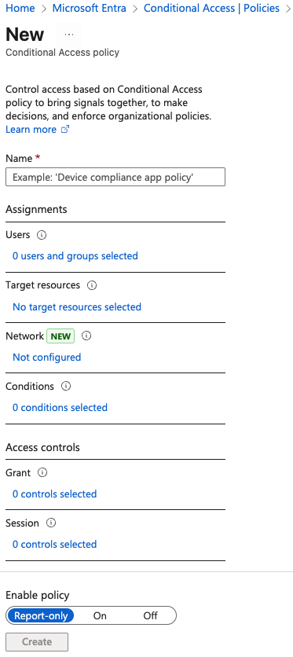
Task: Click the Users info icon
Action: [42, 235]
